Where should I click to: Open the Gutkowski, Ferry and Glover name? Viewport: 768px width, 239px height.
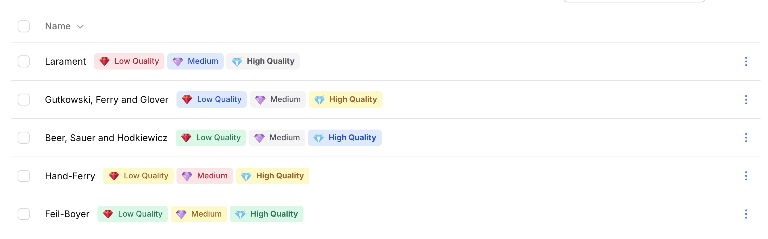tap(106, 99)
